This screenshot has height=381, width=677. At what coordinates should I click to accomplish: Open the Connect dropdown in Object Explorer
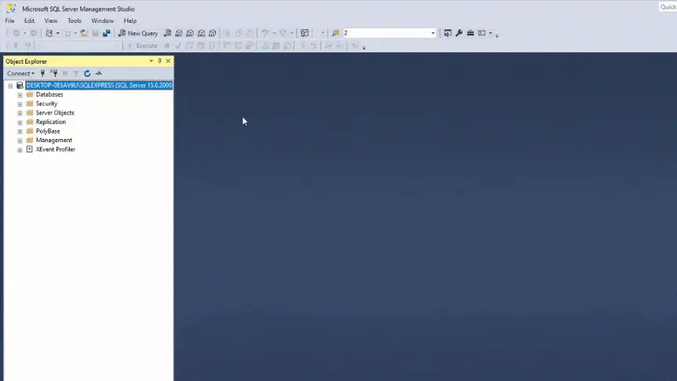[x=20, y=73]
